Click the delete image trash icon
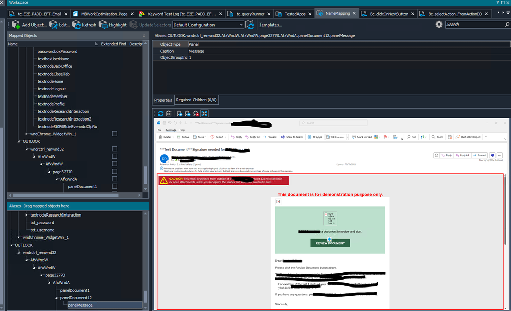The height and width of the screenshot is (311, 511). (x=169, y=113)
